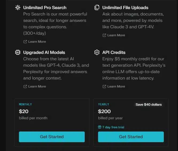Get Started with the Monthly plan
The width and height of the screenshot is (178, 151).
click(x=52, y=137)
